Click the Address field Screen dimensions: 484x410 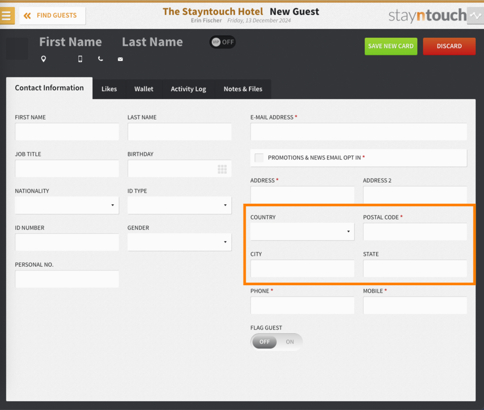click(302, 195)
